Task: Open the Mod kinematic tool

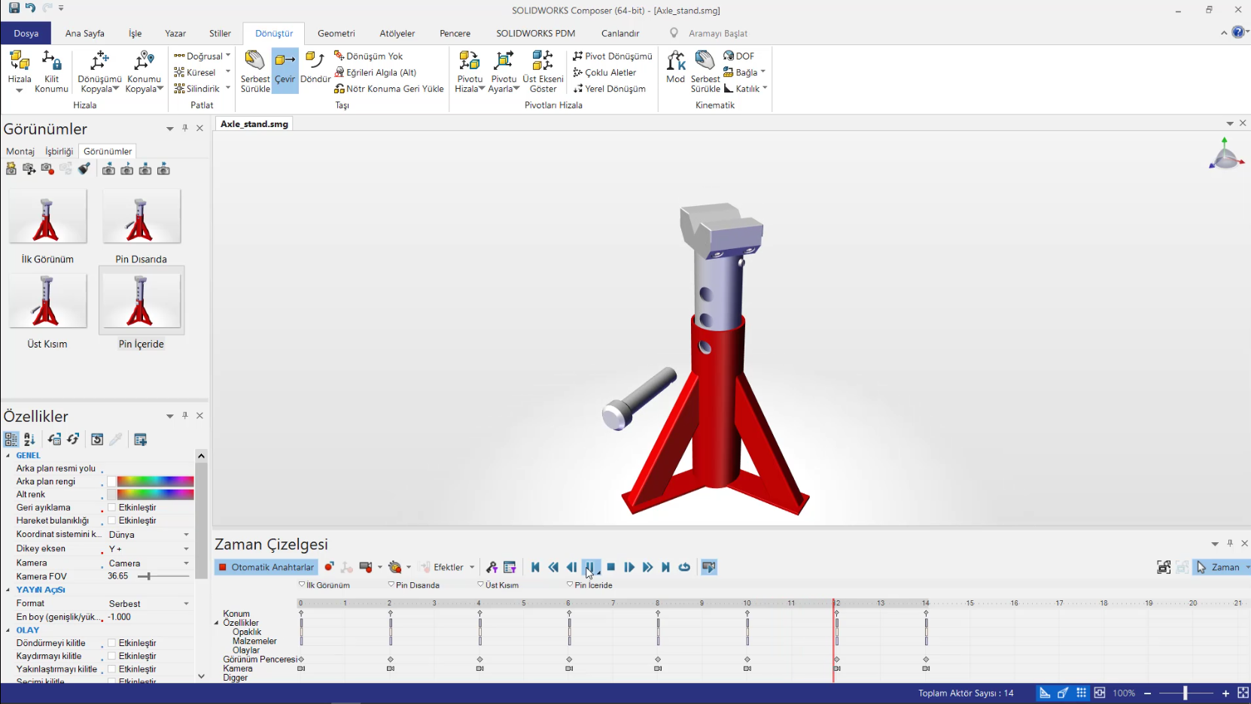Action: tap(675, 68)
